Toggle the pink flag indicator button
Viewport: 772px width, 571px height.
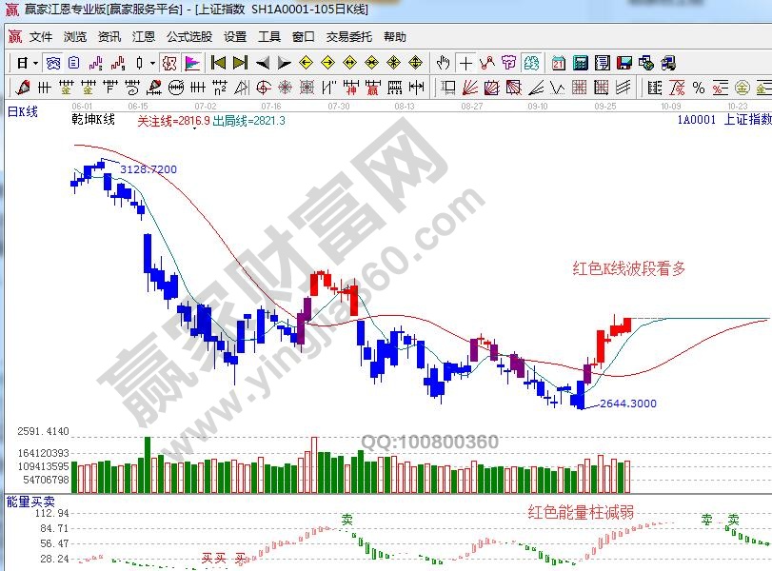coord(192,64)
